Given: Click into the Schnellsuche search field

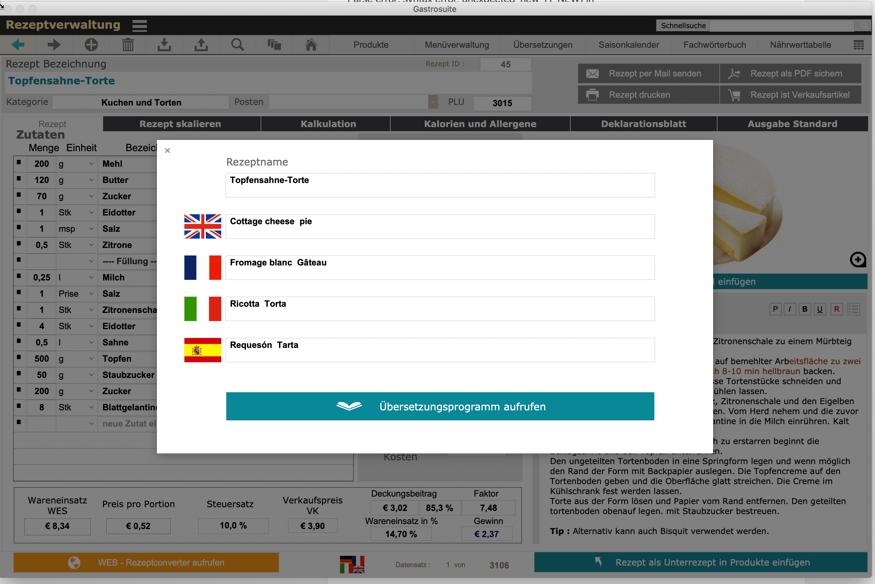Looking at the screenshot, I should coord(782,26).
